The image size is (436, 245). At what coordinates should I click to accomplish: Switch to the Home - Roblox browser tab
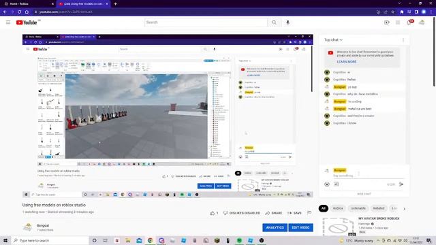(x=28, y=4)
